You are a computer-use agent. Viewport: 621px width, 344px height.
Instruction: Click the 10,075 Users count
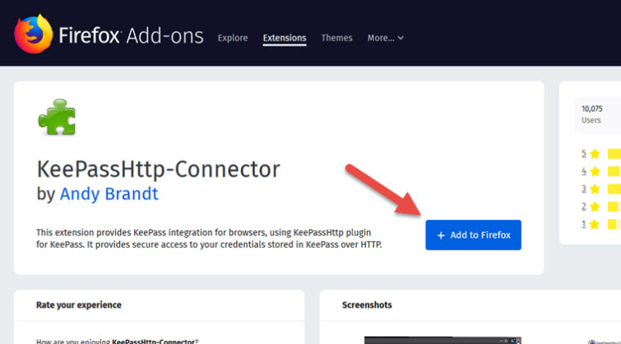click(x=591, y=114)
